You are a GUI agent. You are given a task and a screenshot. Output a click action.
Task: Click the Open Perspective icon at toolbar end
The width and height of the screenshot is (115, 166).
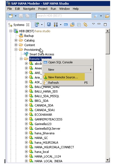pos(107,16)
